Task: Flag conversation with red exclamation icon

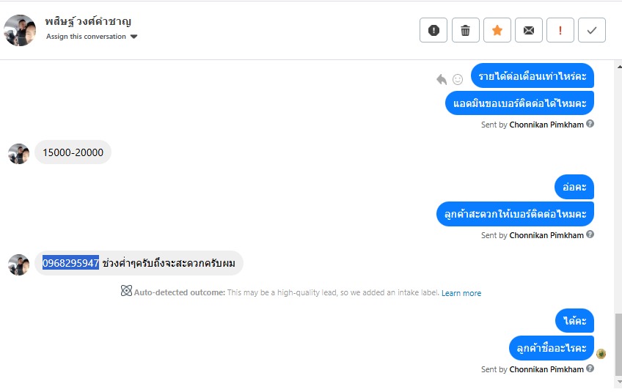Action: [560, 30]
